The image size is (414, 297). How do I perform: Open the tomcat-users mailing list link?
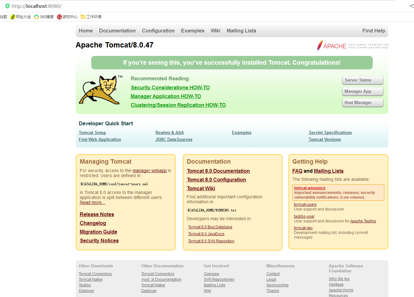click(x=305, y=205)
